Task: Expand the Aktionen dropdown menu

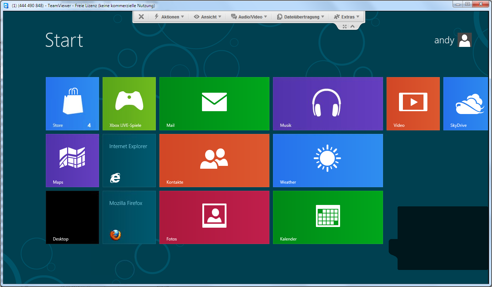Action: (169, 17)
